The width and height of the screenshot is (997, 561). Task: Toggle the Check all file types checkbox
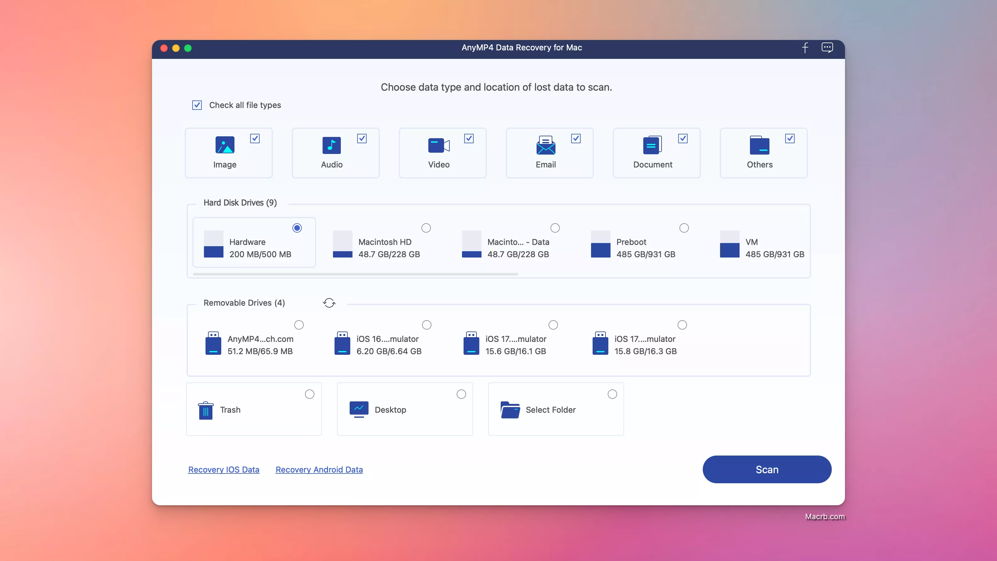(197, 105)
